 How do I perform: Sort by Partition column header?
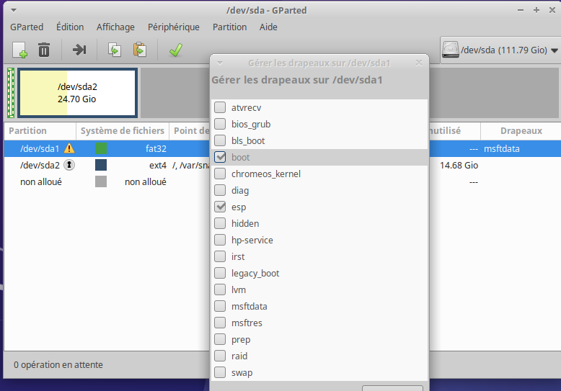point(40,131)
